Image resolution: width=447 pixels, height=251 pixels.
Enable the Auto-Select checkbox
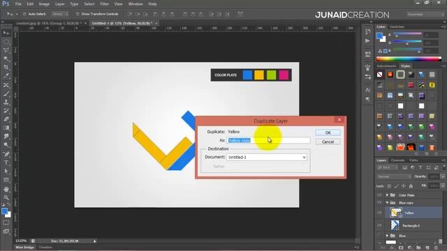[x=24, y=14]
